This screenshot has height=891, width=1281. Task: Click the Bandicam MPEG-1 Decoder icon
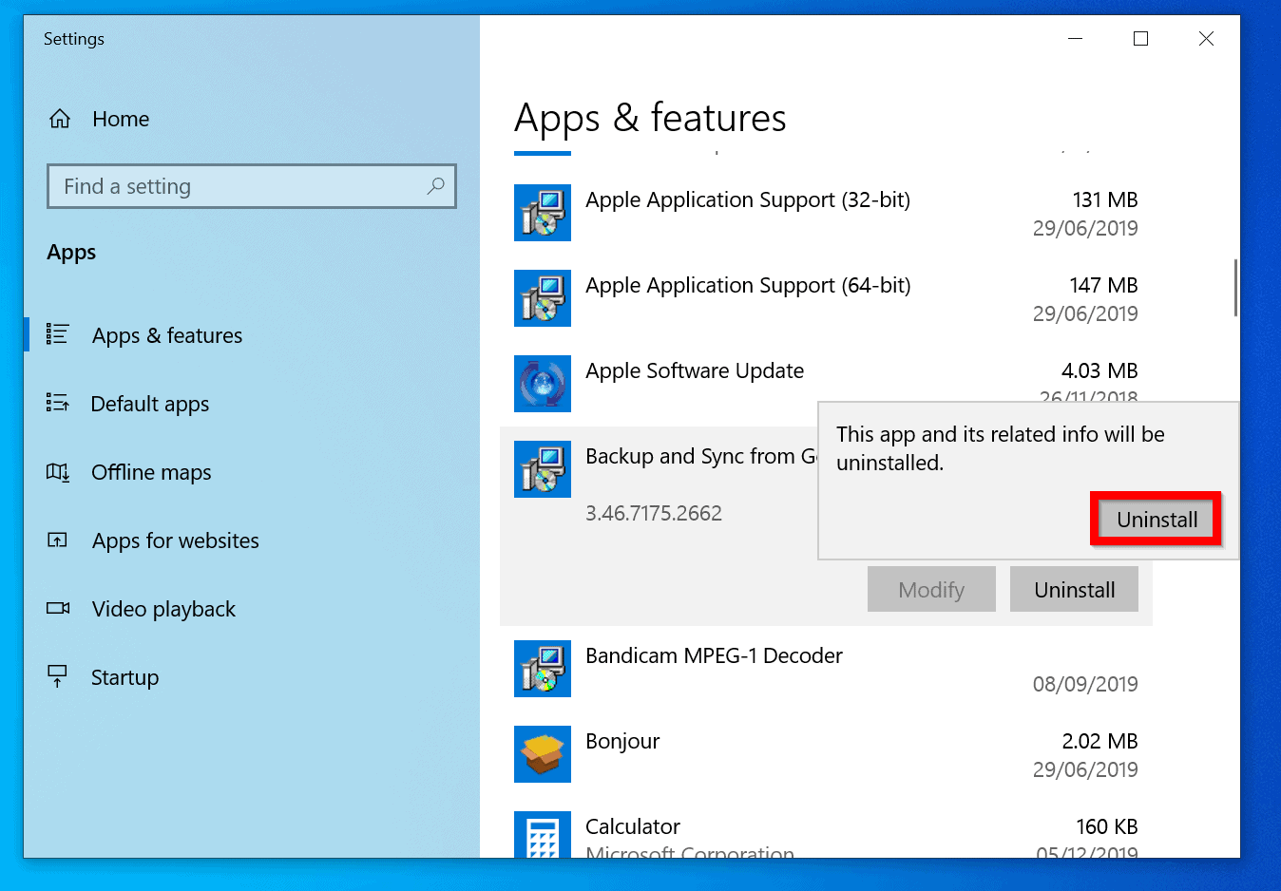coord(543,669)
